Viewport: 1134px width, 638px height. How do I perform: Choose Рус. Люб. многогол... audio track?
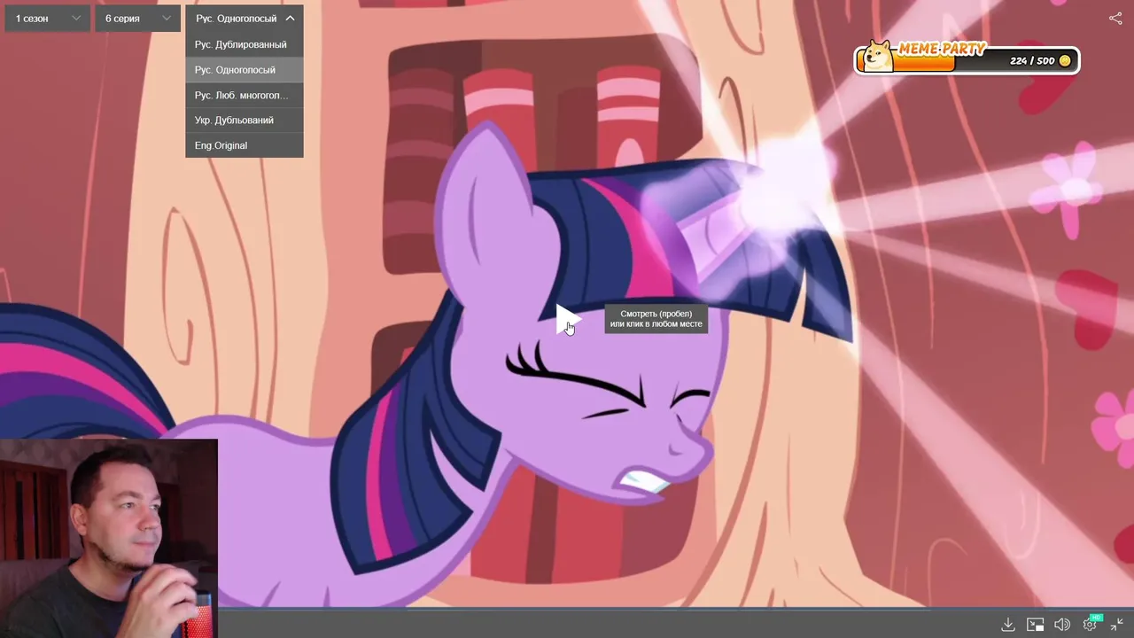[245, 95]
